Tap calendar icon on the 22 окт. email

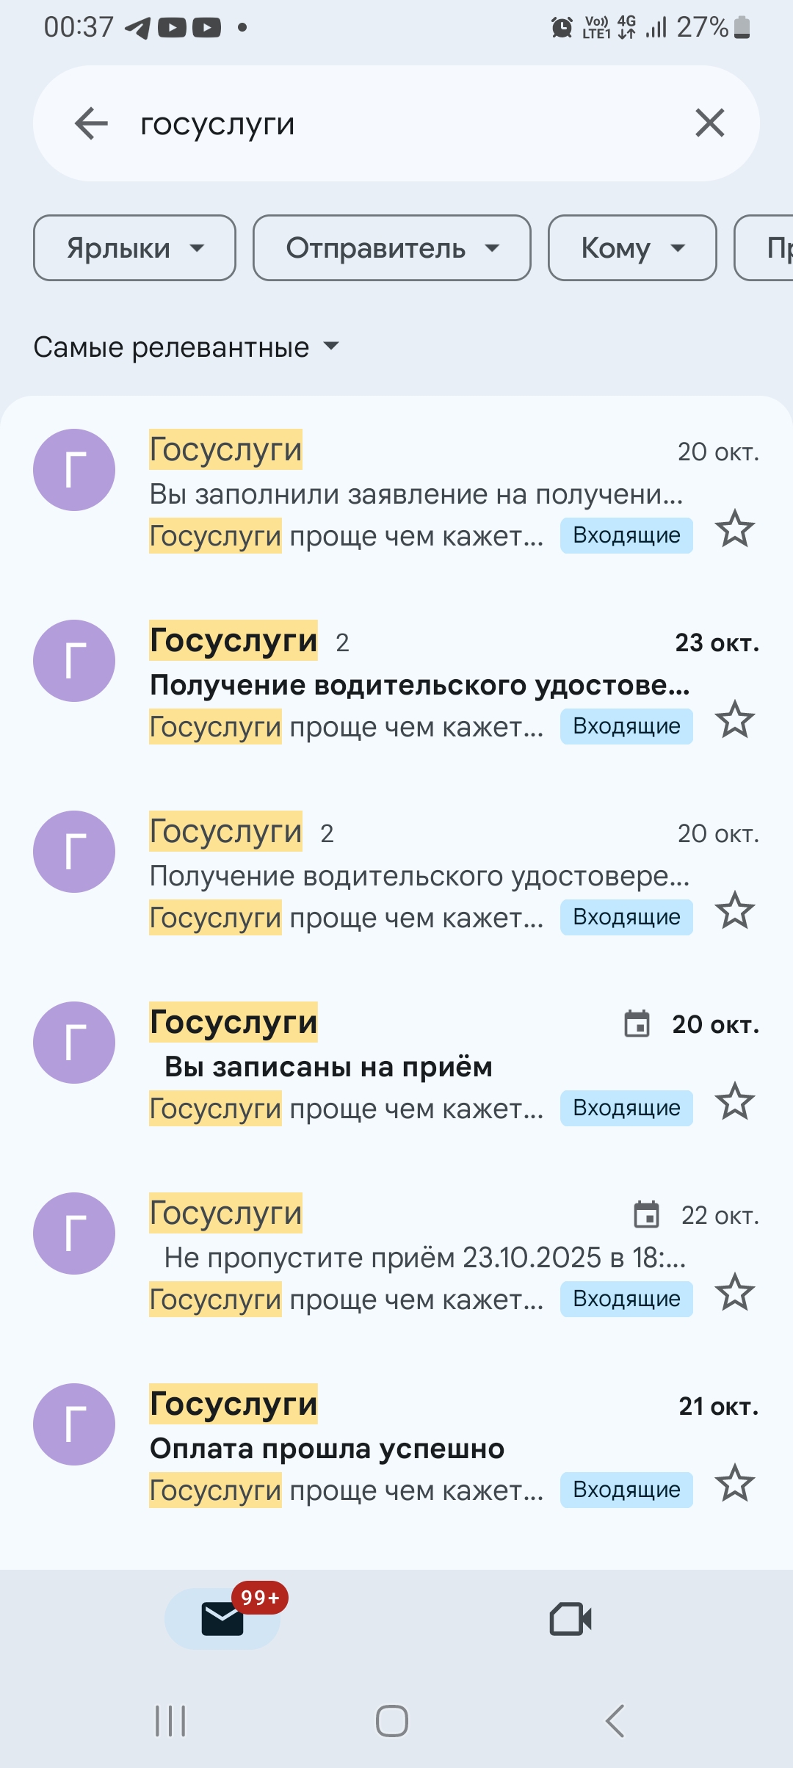646,1214
